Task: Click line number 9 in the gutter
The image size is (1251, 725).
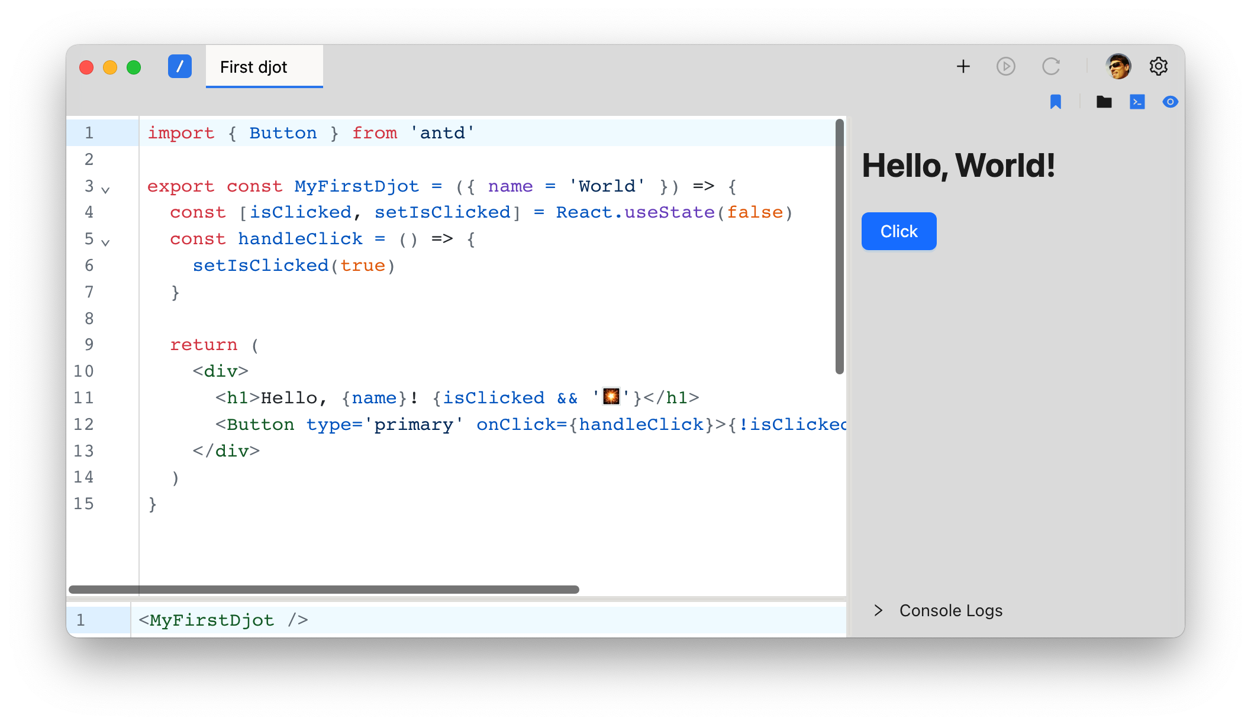Action: [x=89, y=345]
